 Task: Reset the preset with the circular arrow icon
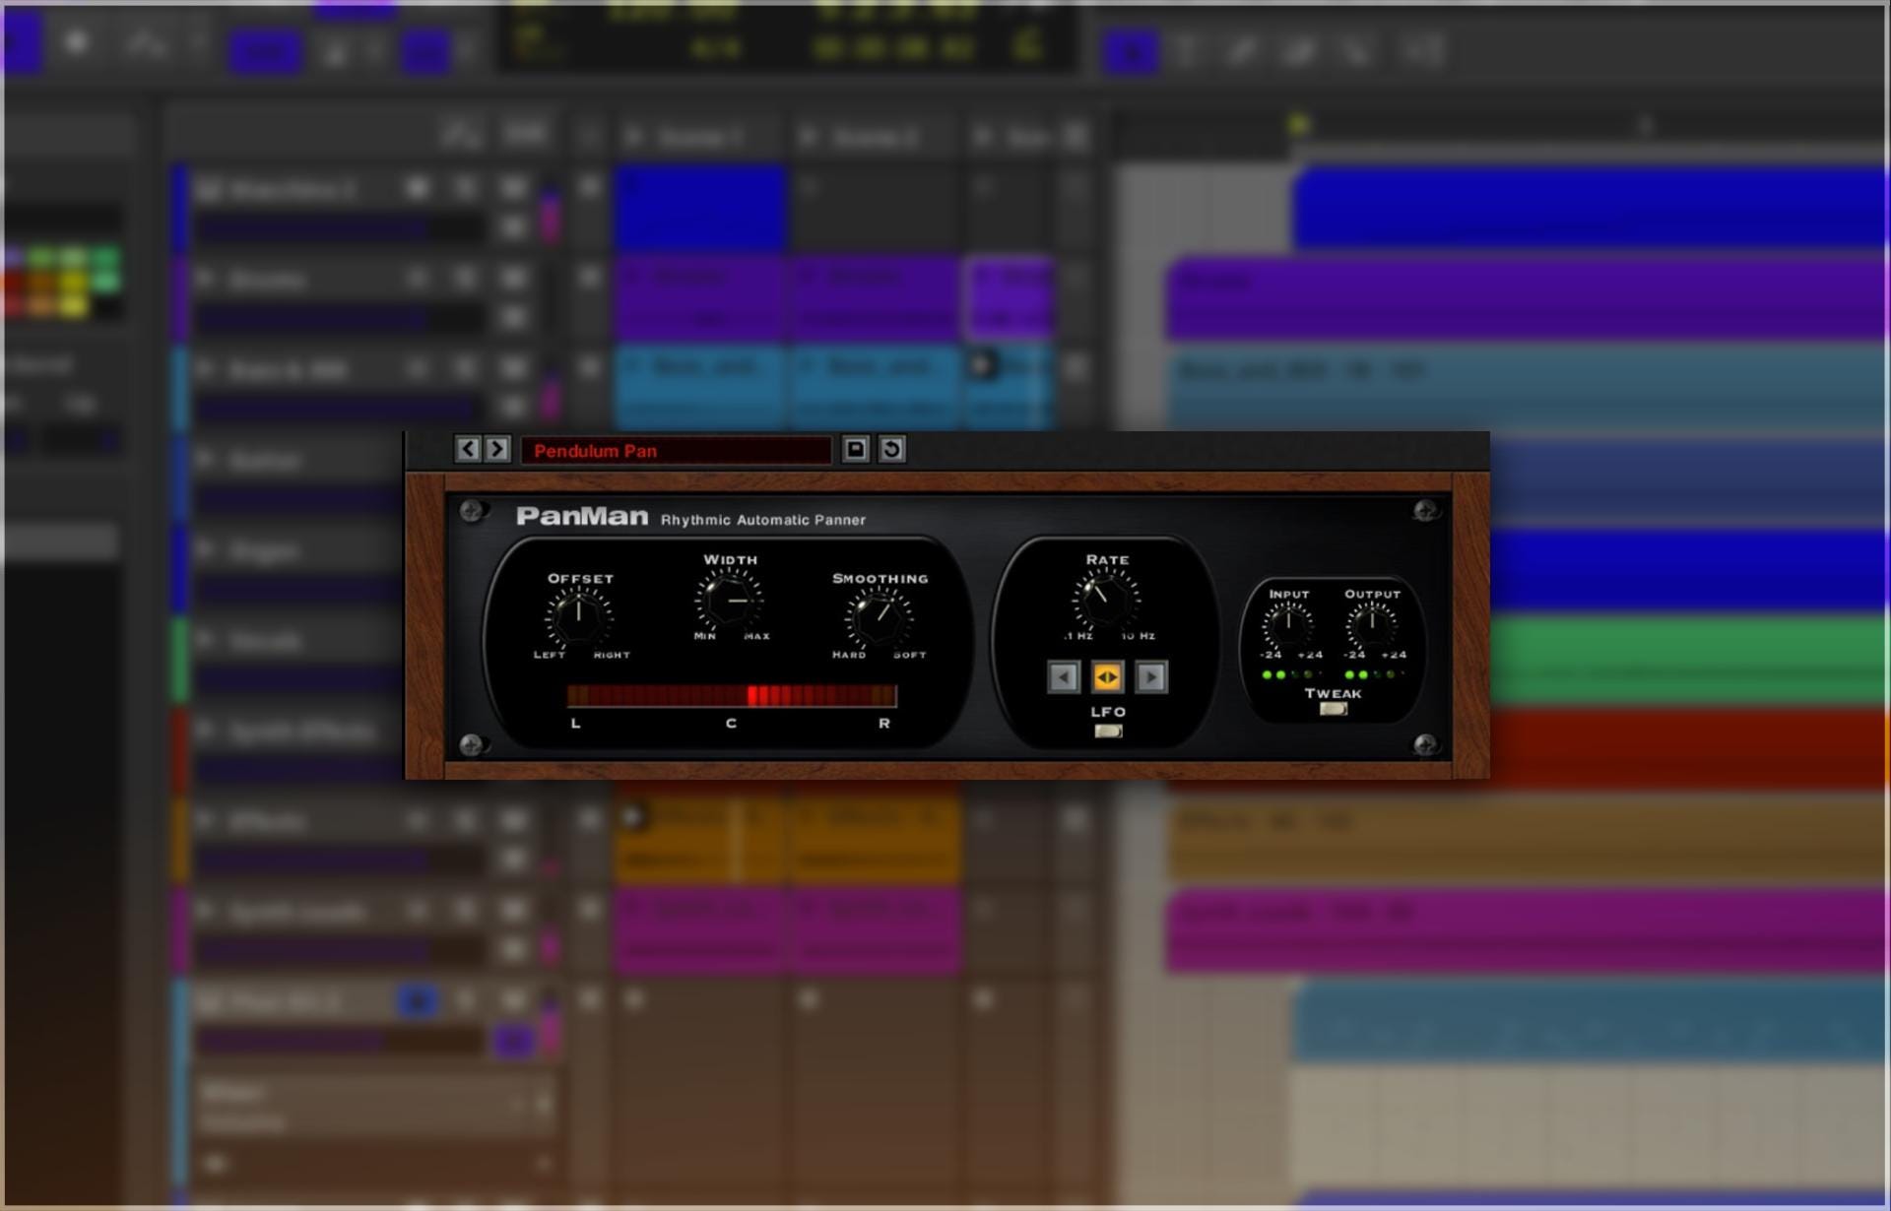point(892,450)
